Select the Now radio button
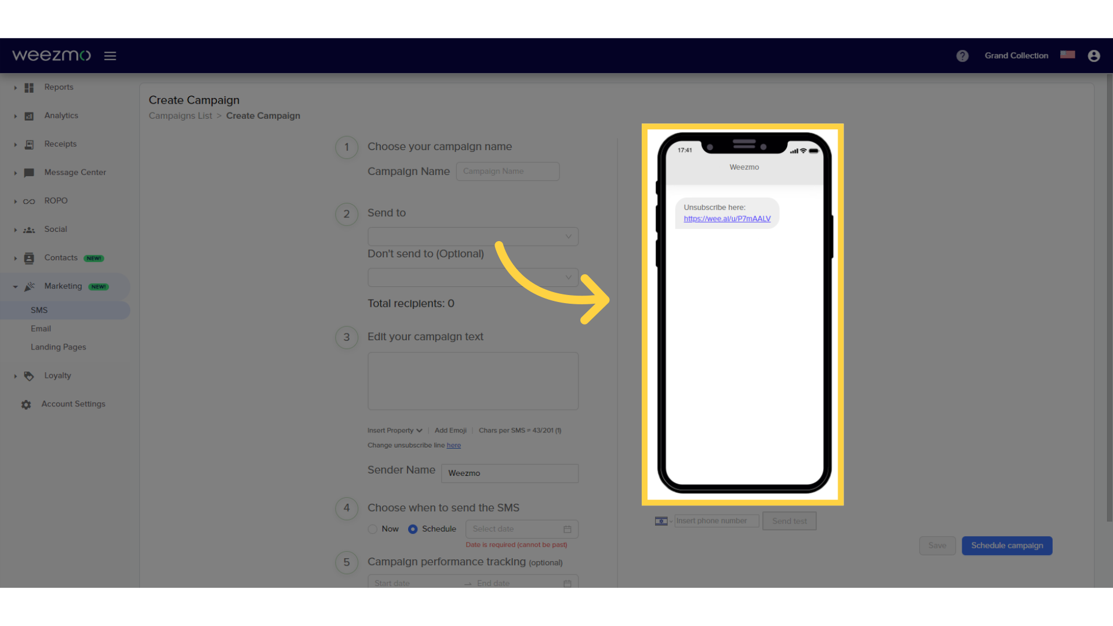Screen dimensions: 1113x626 point(374,529)
